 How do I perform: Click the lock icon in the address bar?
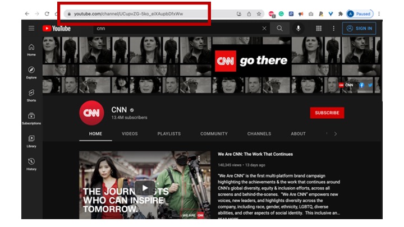(69, 14)
